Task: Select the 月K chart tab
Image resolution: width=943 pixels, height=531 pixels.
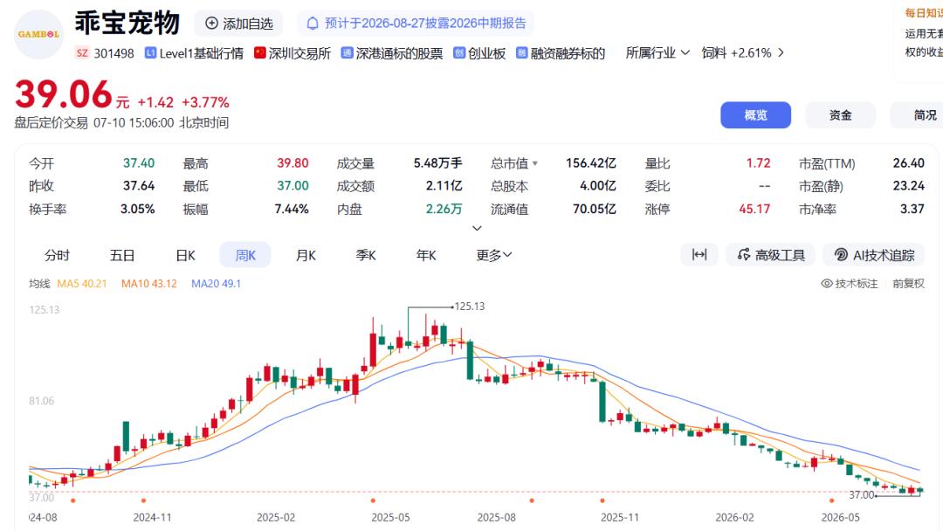Action: click(x=306, y=255)
